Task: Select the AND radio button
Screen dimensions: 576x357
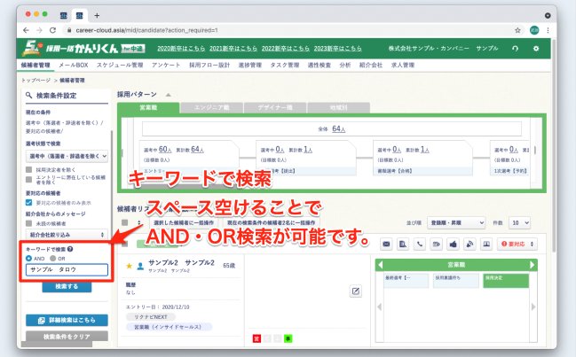Action: point(28,259)
